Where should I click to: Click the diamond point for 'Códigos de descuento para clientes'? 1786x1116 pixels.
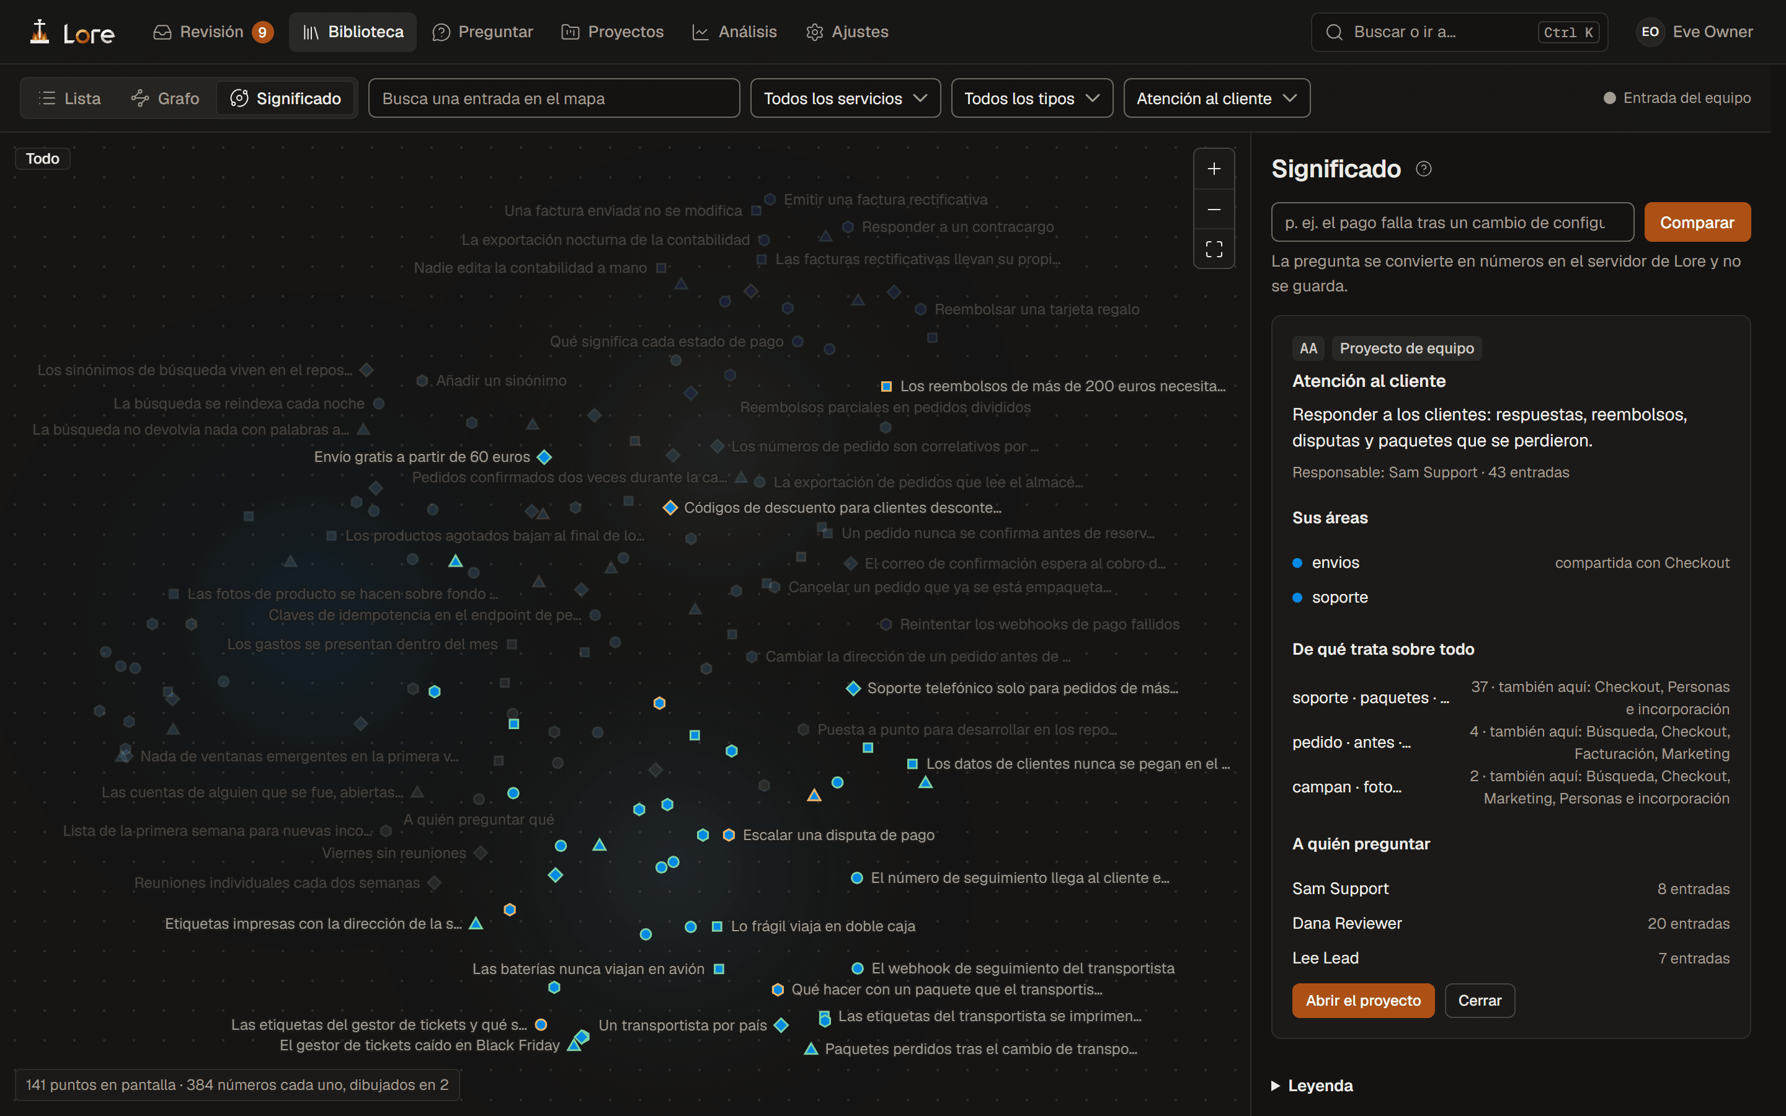pyautogui.click(x=670, y=508)
